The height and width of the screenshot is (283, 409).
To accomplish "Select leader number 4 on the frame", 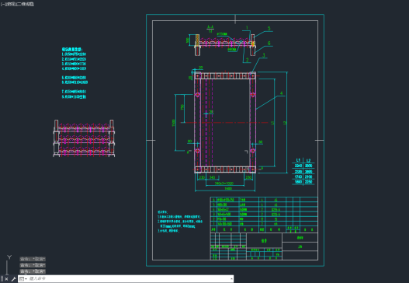I will tap(281, 93).
